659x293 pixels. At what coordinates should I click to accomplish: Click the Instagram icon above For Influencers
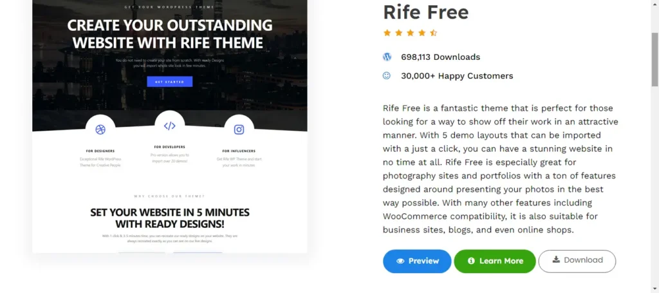click(x=239, y=129)
